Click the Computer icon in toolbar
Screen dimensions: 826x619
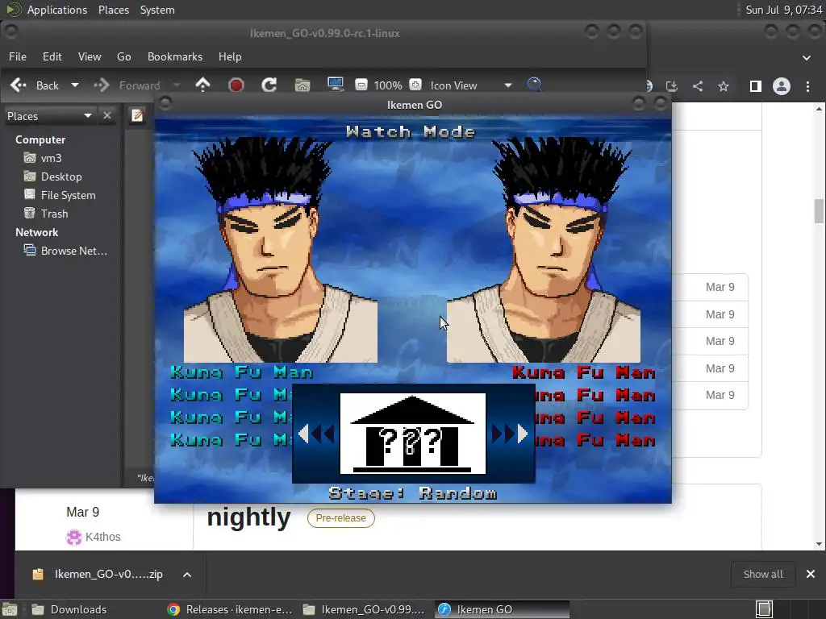click(x=335, y=85)
